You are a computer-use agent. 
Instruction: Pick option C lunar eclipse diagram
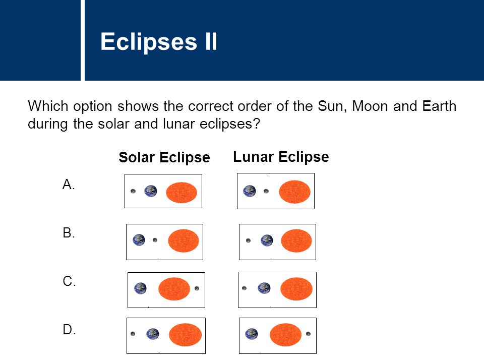point(277,290)
